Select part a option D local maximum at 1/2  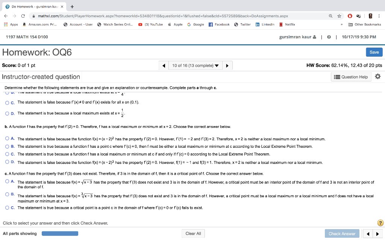coord(7,113)
